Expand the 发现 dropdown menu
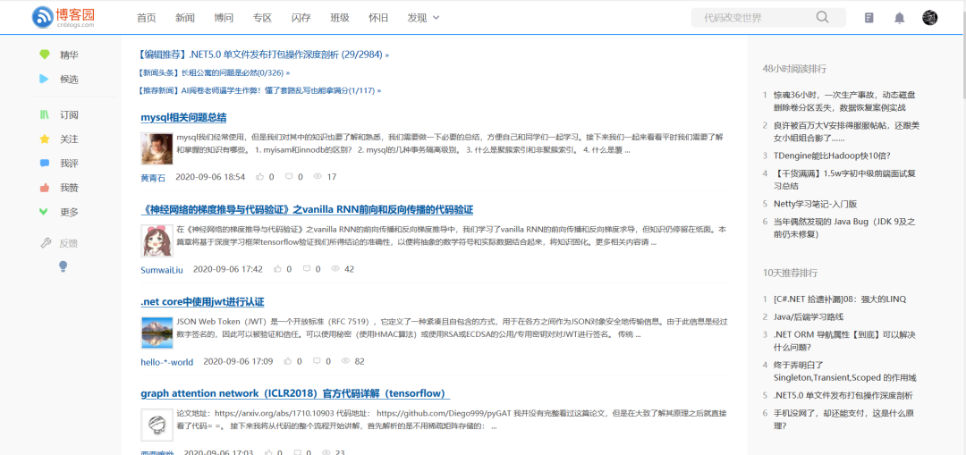The image size is (966, 455). pos(423,18)
